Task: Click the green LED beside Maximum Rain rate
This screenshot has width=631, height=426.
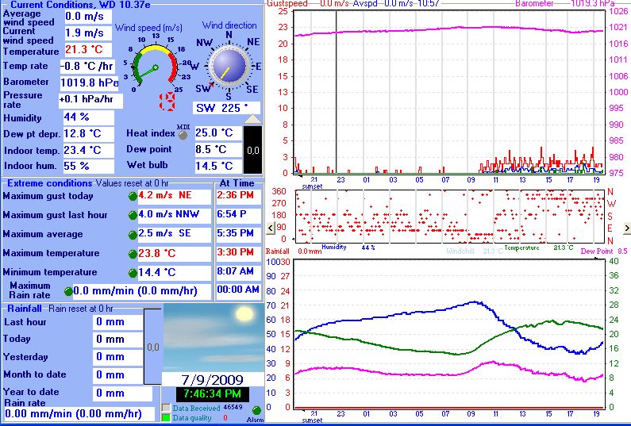Action: coord(68,291)
